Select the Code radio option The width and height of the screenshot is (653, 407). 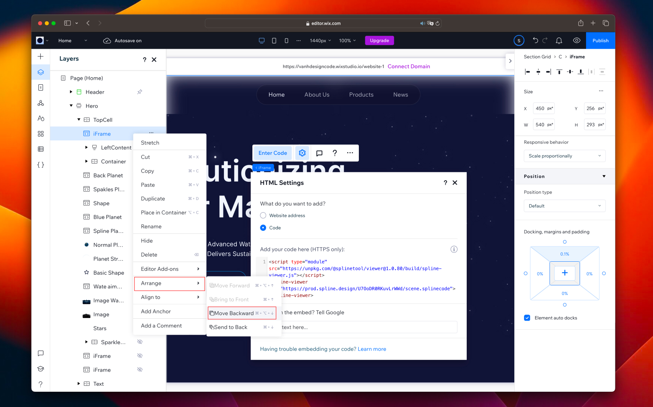tap(263, 228)
